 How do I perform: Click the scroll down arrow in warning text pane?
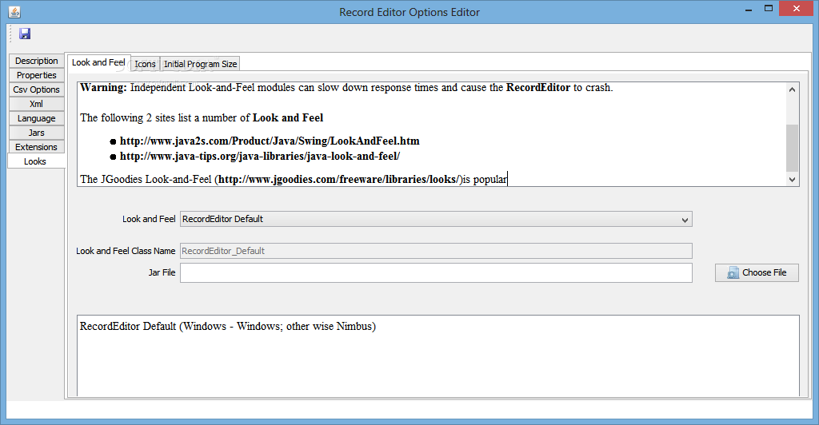click(793, 180)
